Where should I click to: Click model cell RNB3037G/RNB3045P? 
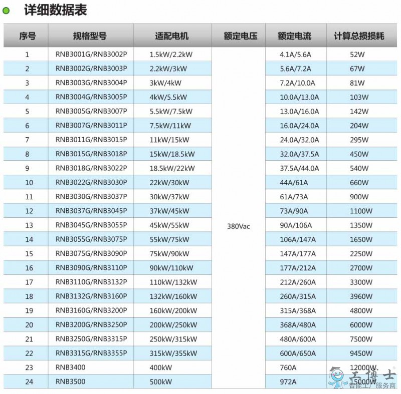pos(91,211)
